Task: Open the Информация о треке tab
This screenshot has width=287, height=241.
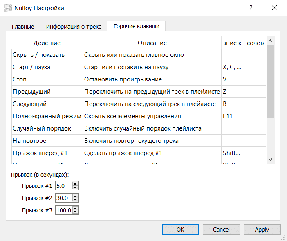Action: coord(74,27)
